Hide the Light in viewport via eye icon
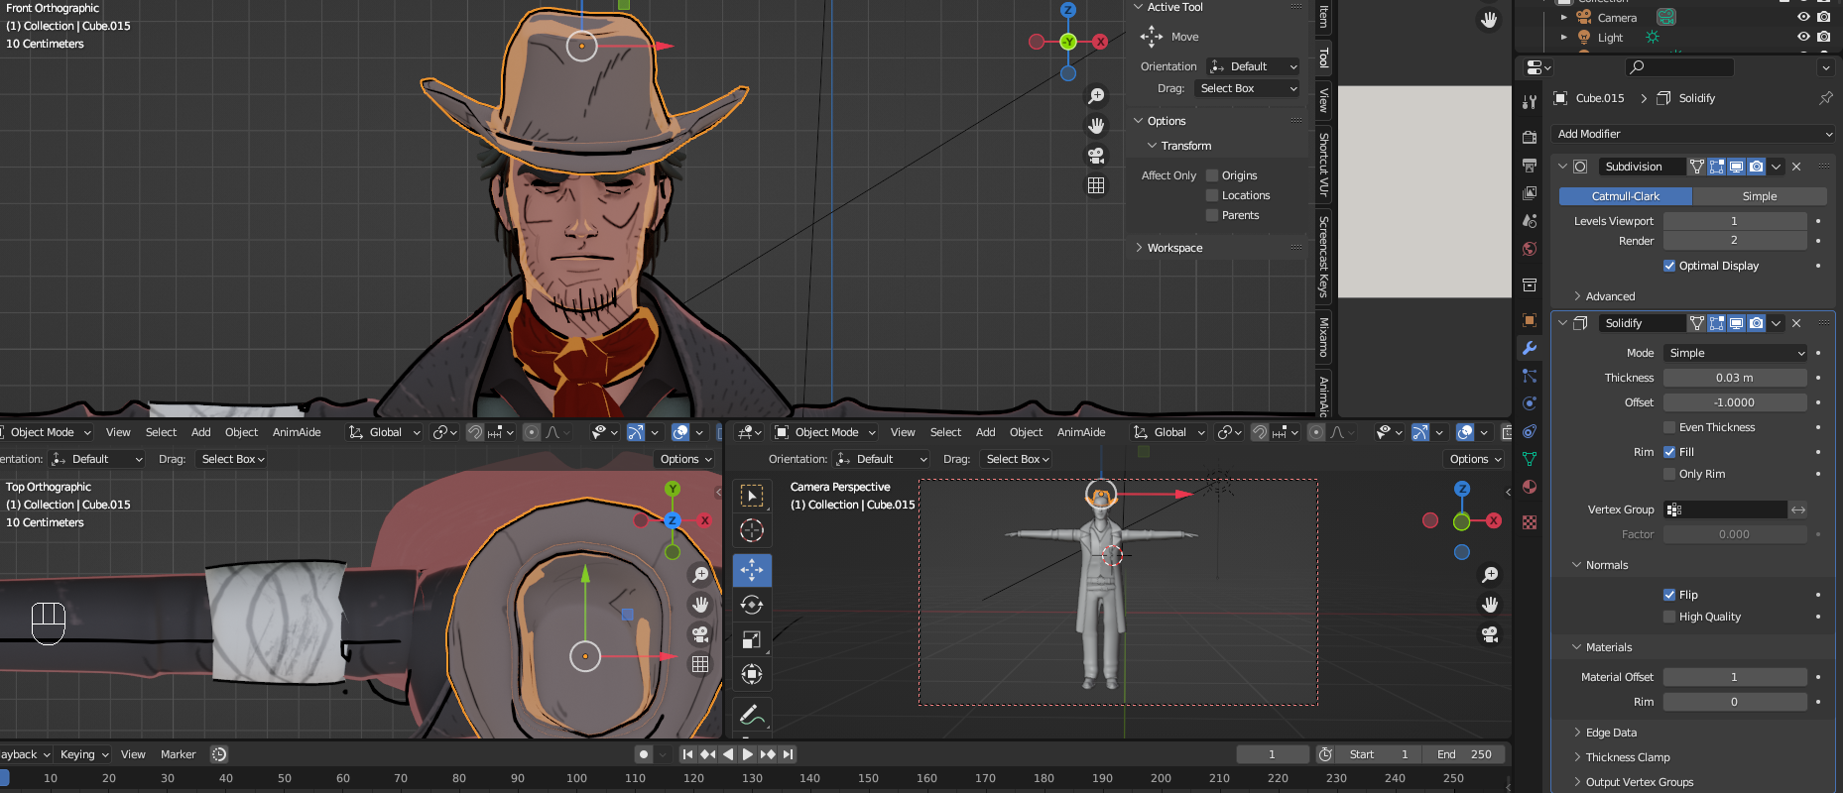Viewport: 1843px width, 793px height. [x=1803, y=37]
